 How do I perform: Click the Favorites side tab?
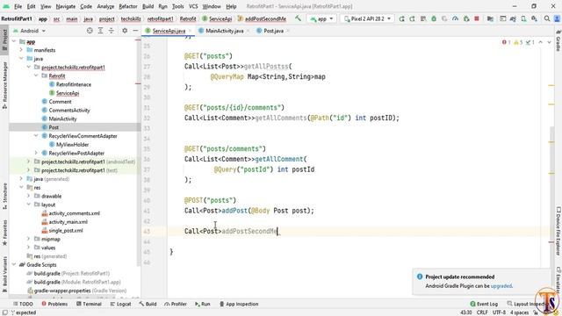(4, 233)
